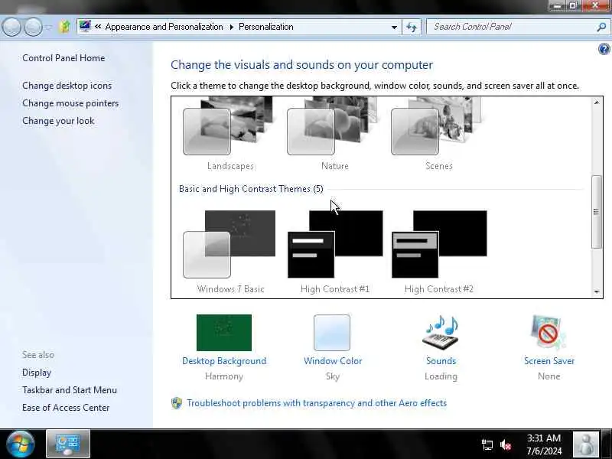The image size is (612, 459).
Task: Select the Personalization breadcrumb
Action: [x=265, y=27]
